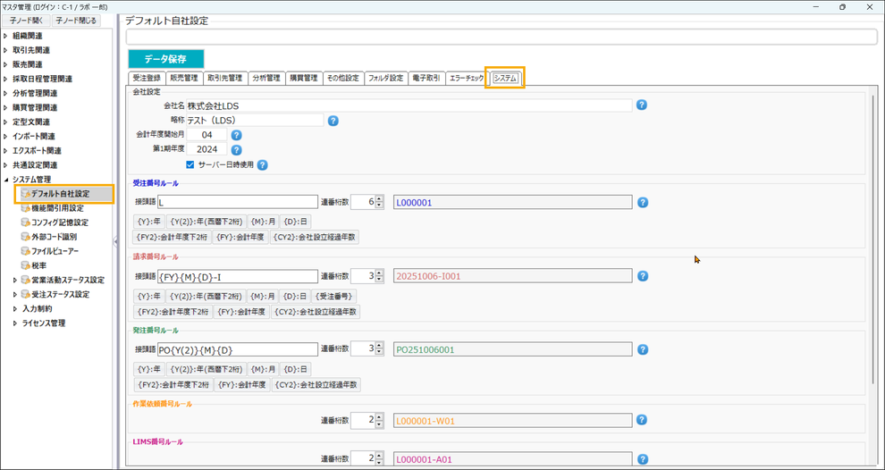Click help icon for 作業依頼番号ルール

click(x=643, y=420)
